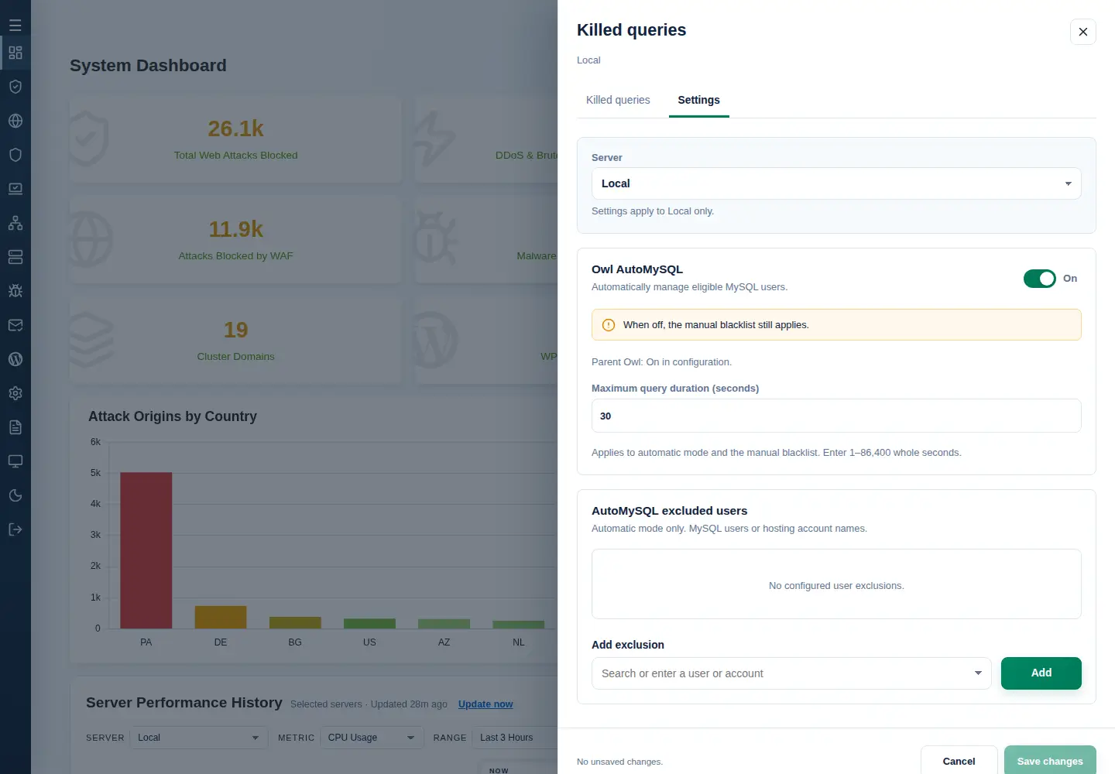The image size is (1115, 774).
Task: Open the dashboard SERVER Local dropdown
Action: (x=198, y=738)
